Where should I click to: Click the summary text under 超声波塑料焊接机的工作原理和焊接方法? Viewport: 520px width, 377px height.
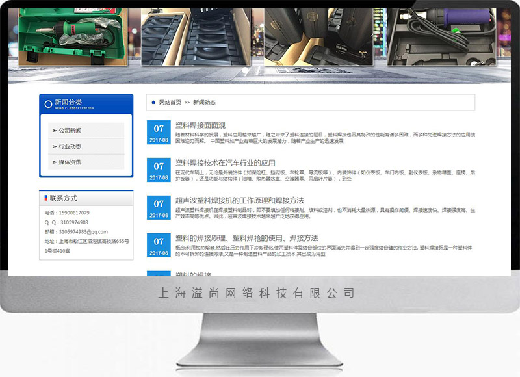tap(326, 213)
